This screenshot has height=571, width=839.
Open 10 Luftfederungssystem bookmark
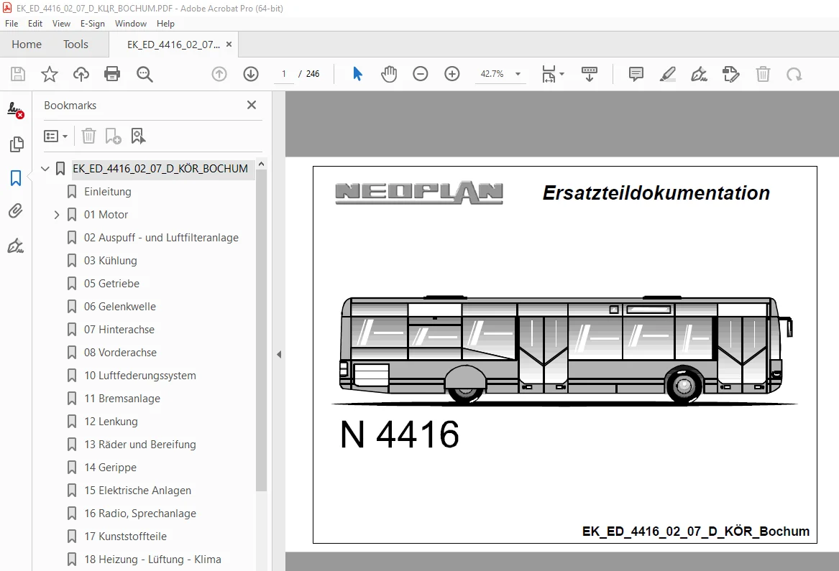tap(139, 376)
